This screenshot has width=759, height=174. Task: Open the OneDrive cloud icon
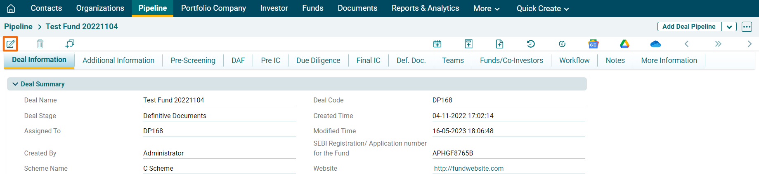point(655,44)
